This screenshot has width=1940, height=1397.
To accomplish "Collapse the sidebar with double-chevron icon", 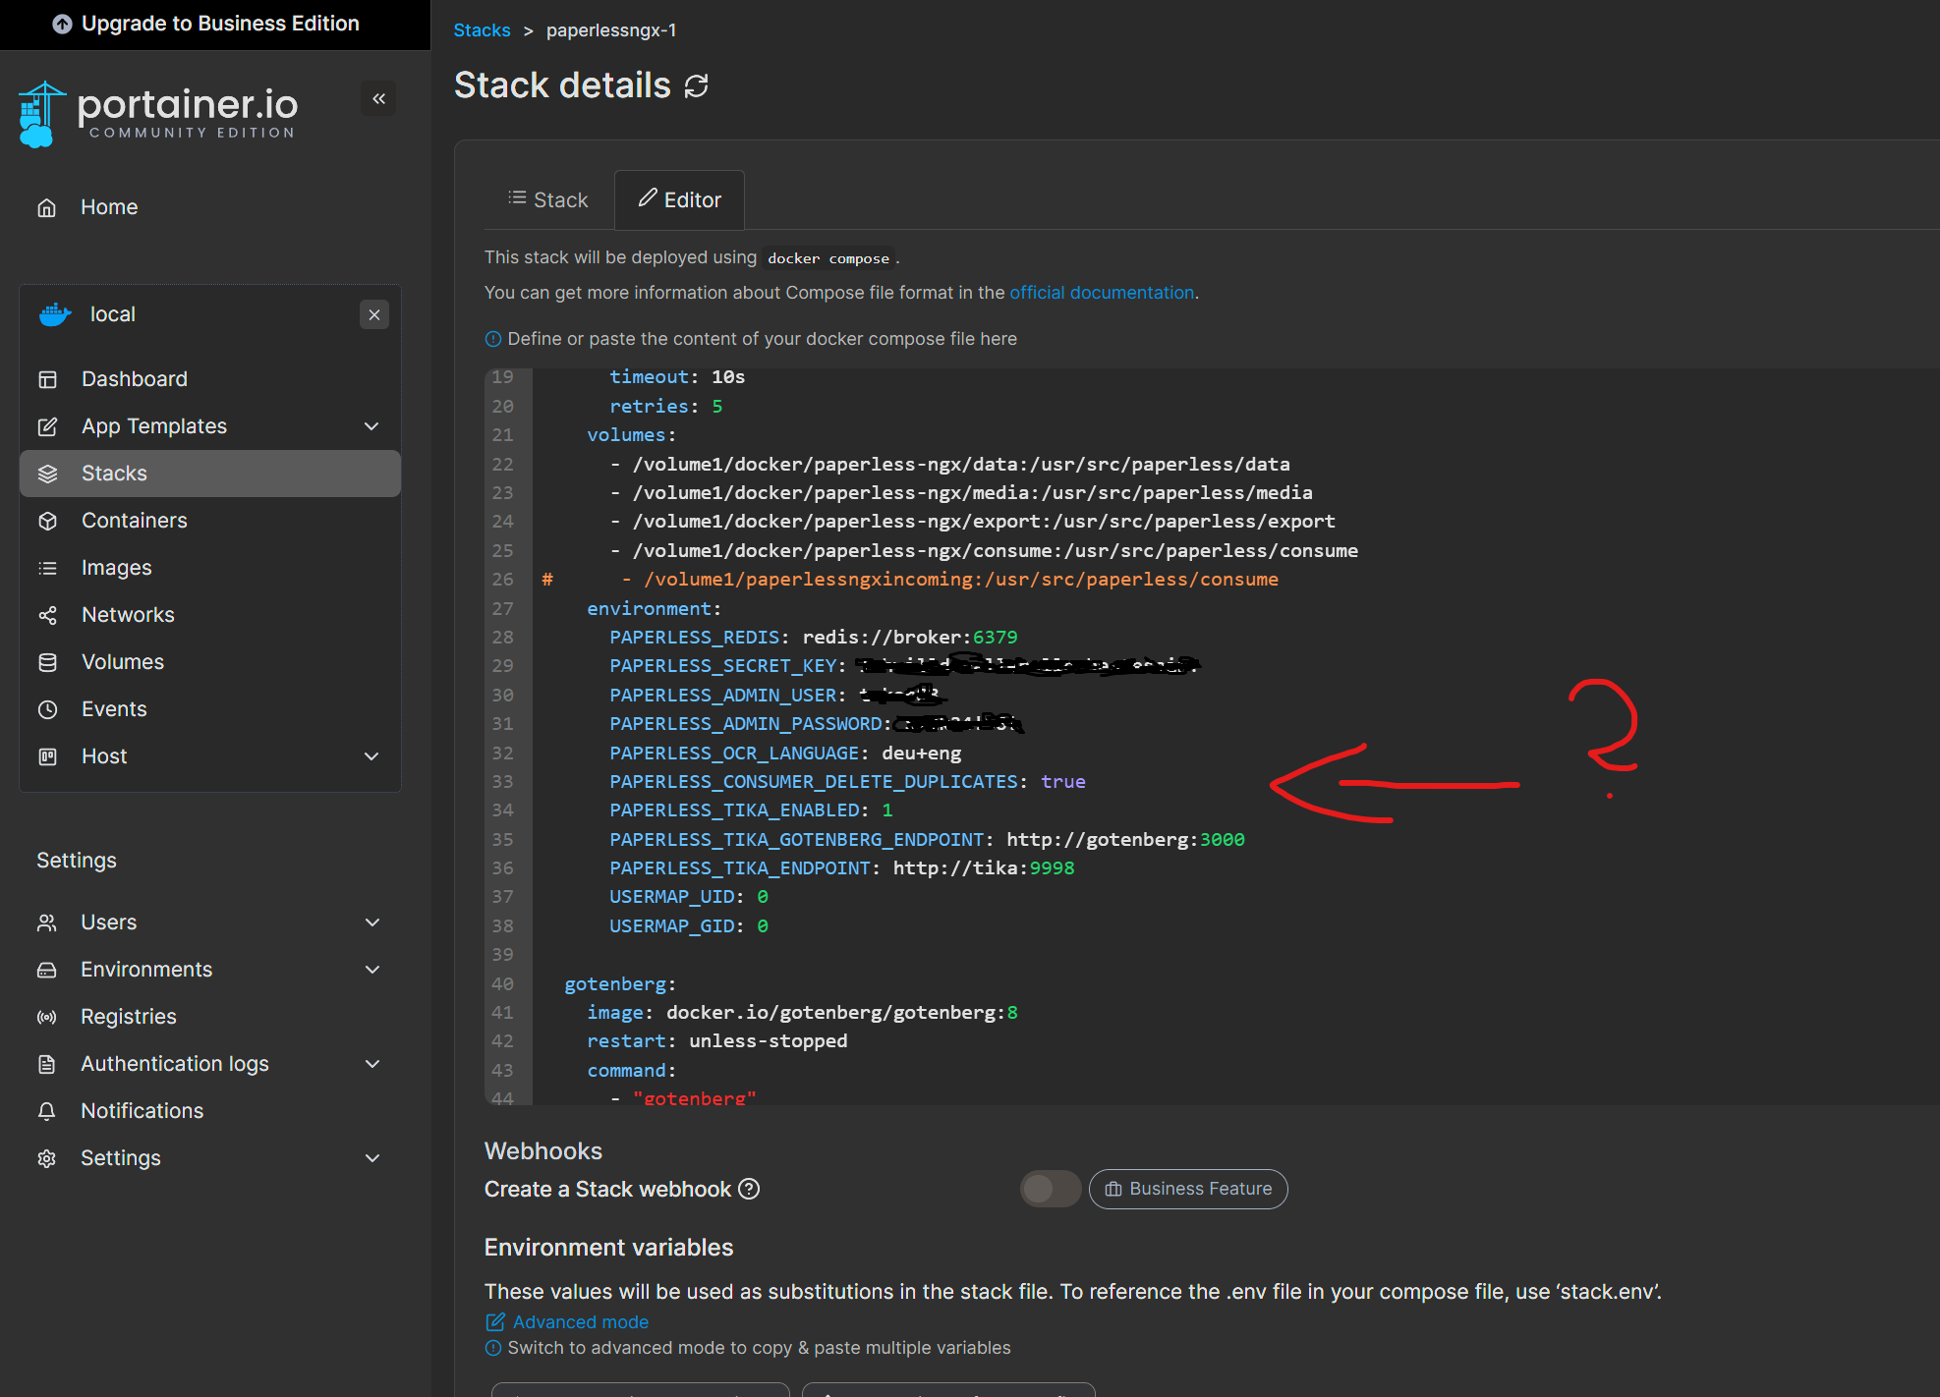I will click(378, 98).
